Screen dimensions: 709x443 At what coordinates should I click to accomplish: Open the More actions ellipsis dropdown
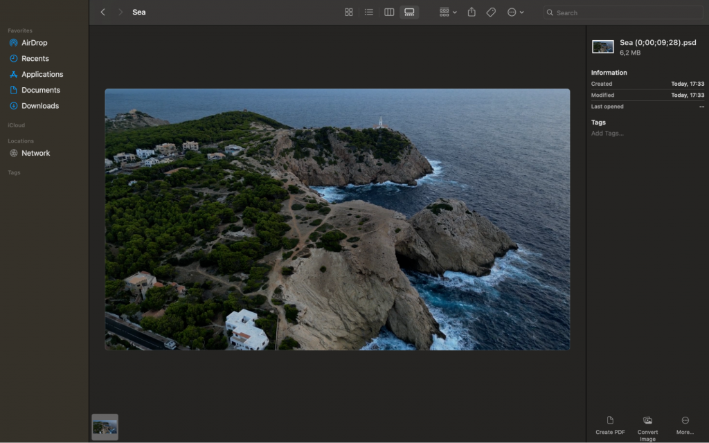514,12
